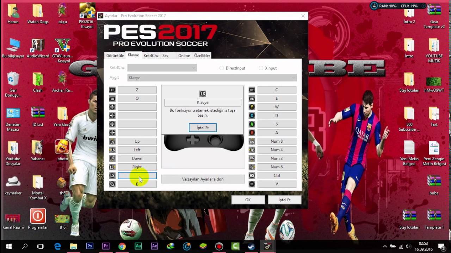Click the Num 8 mapping button
The width and height of the screenshot is (451, 253).
pyautogui.click(x=277, y=141)
